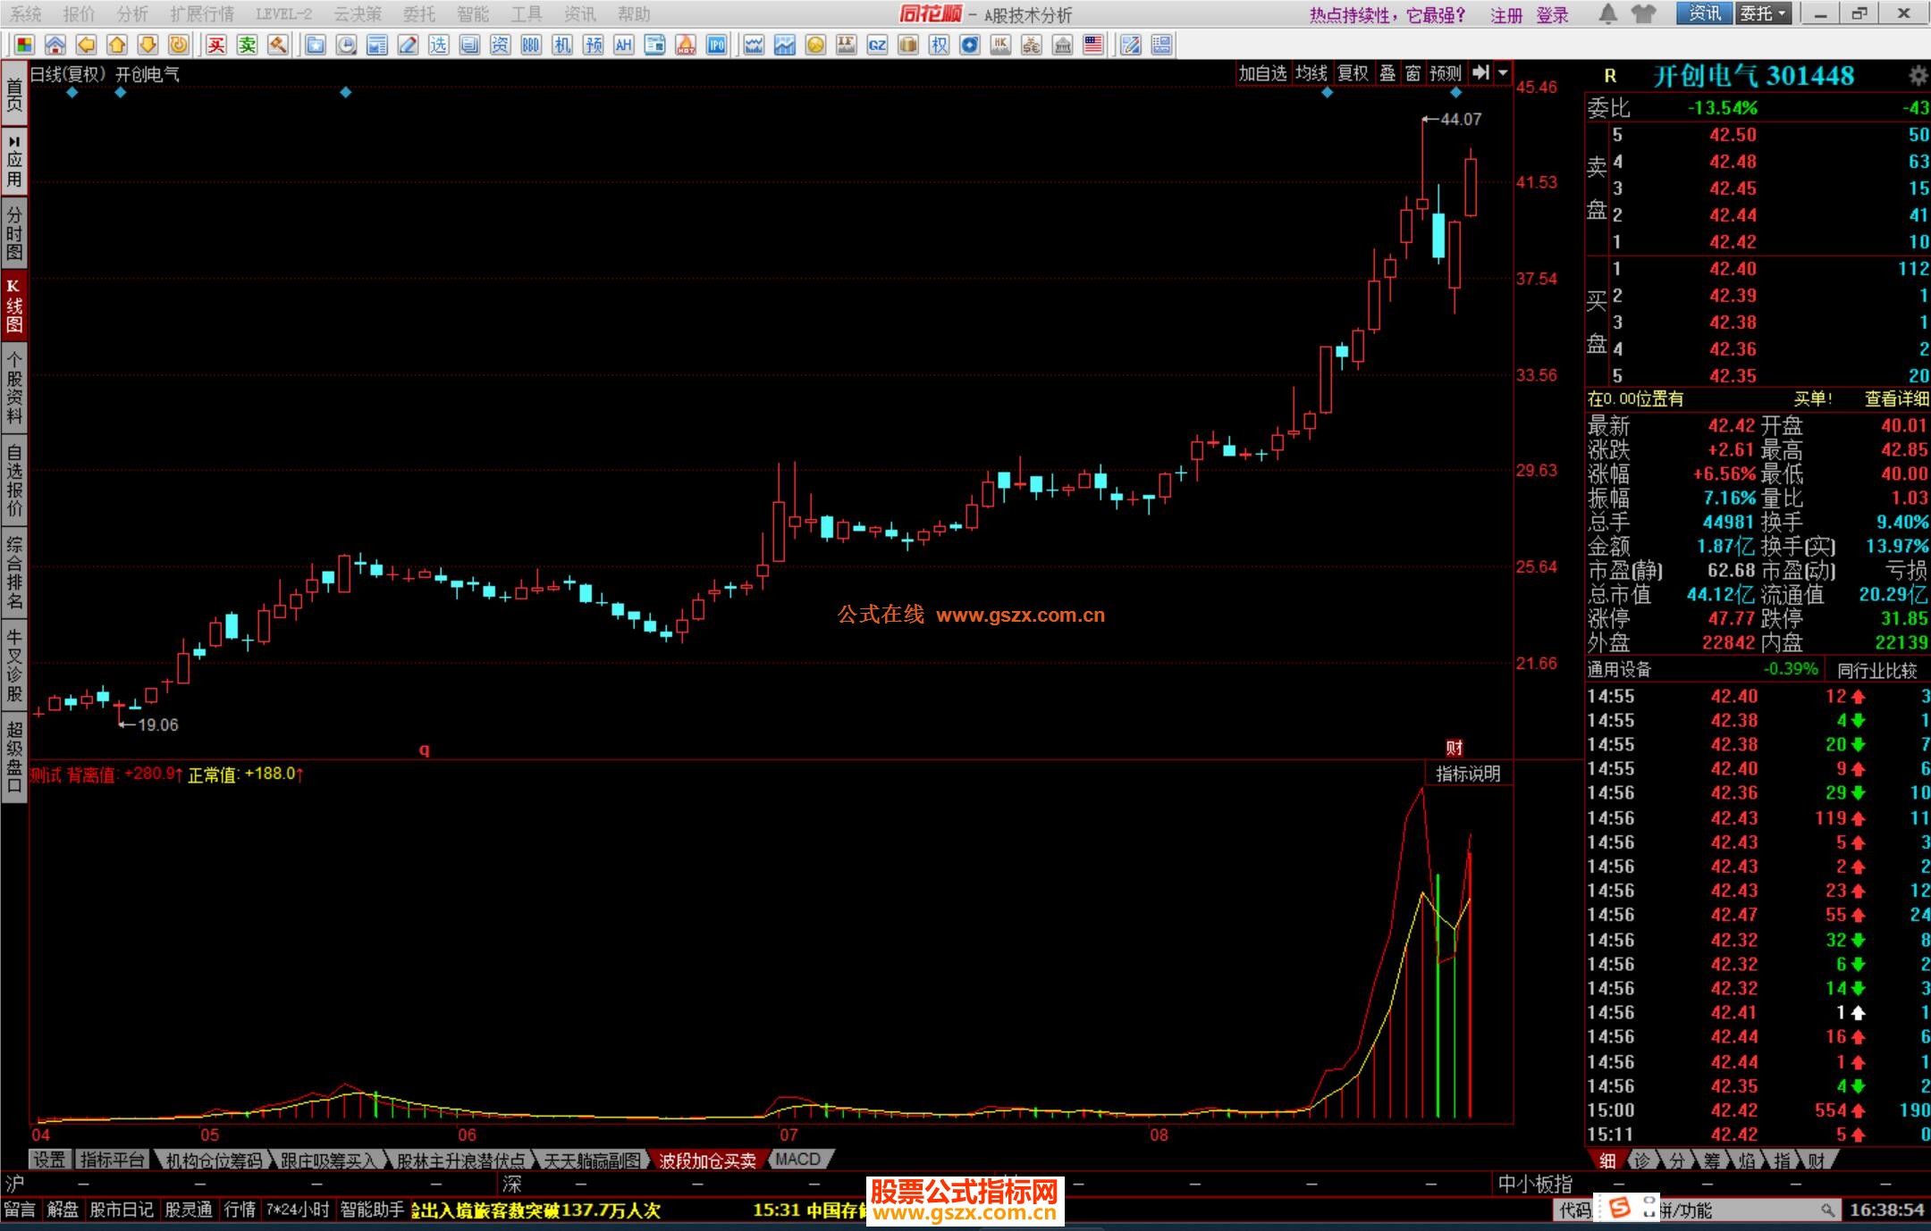Expand dropdown arrow next to 预测 button
The width and height of the screenshot is (1931, 1231).
click(1504, 73)
